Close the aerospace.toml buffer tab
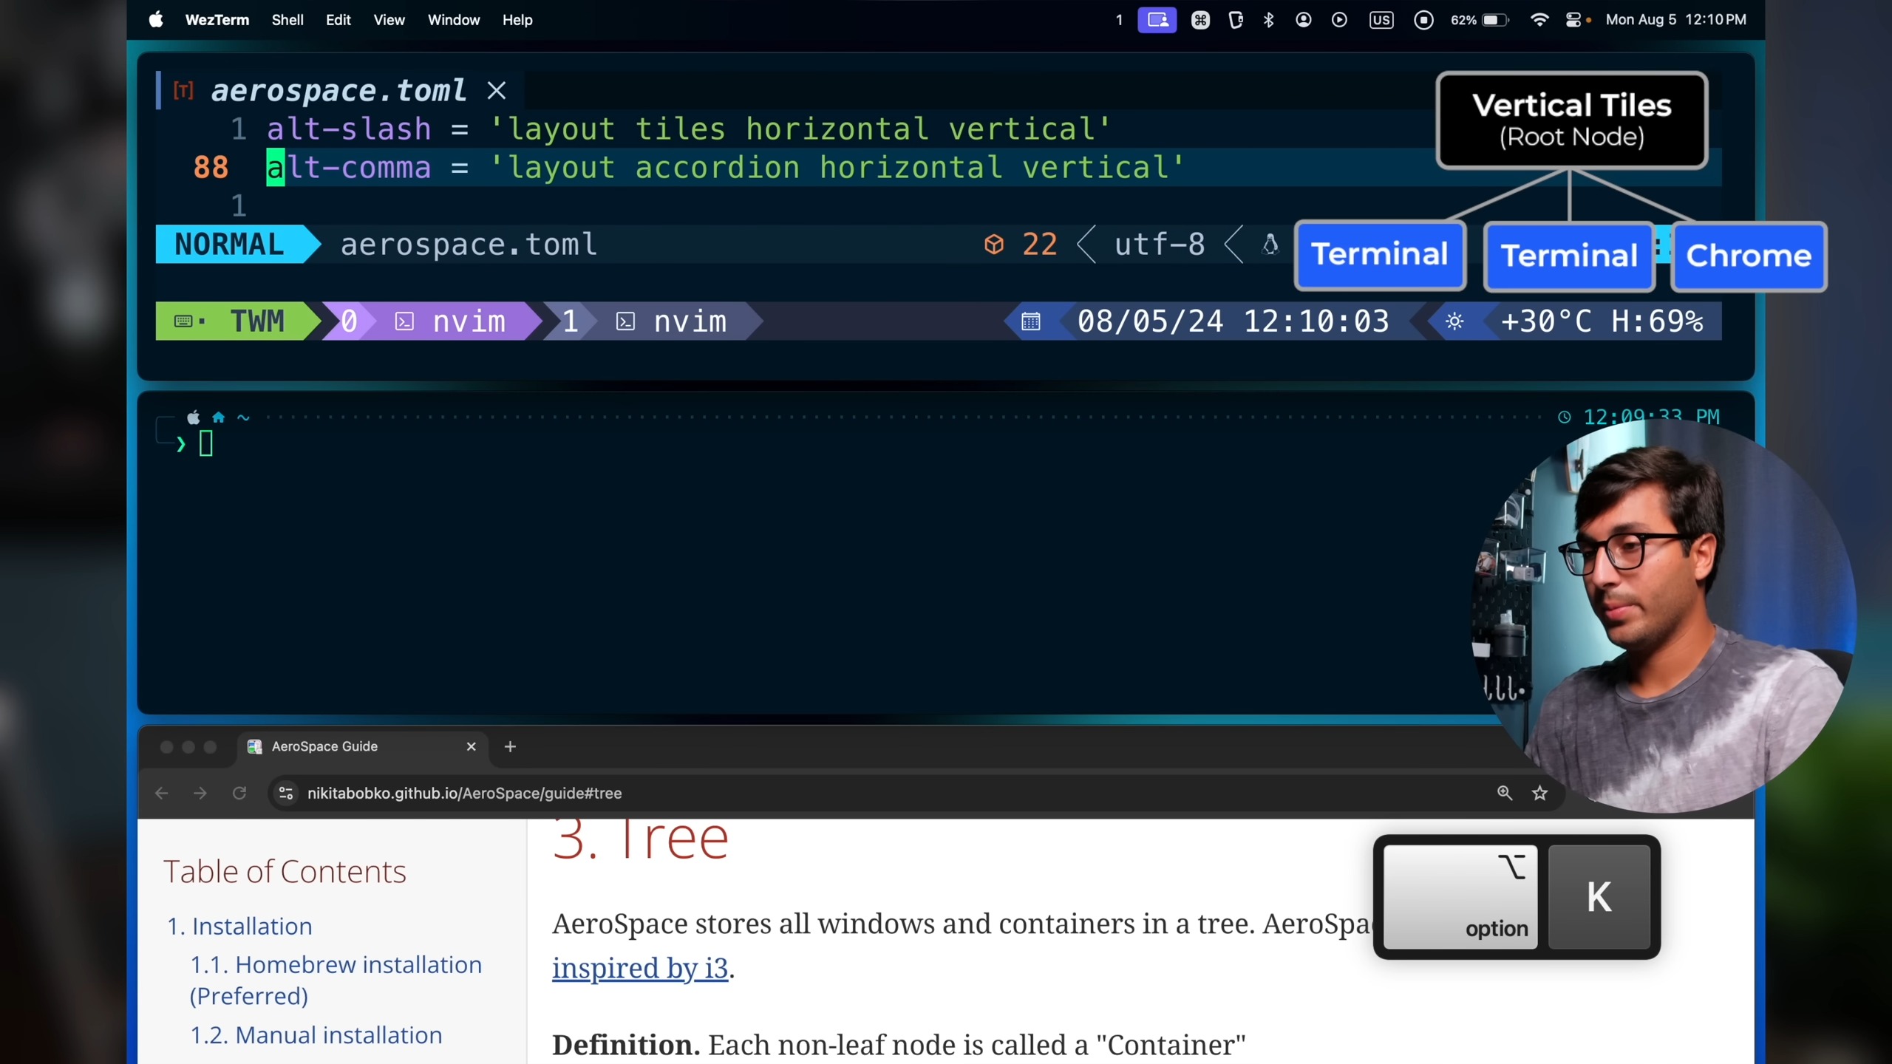The height and width of the screenshot is (1064, 1892). (x=497, y=91)
